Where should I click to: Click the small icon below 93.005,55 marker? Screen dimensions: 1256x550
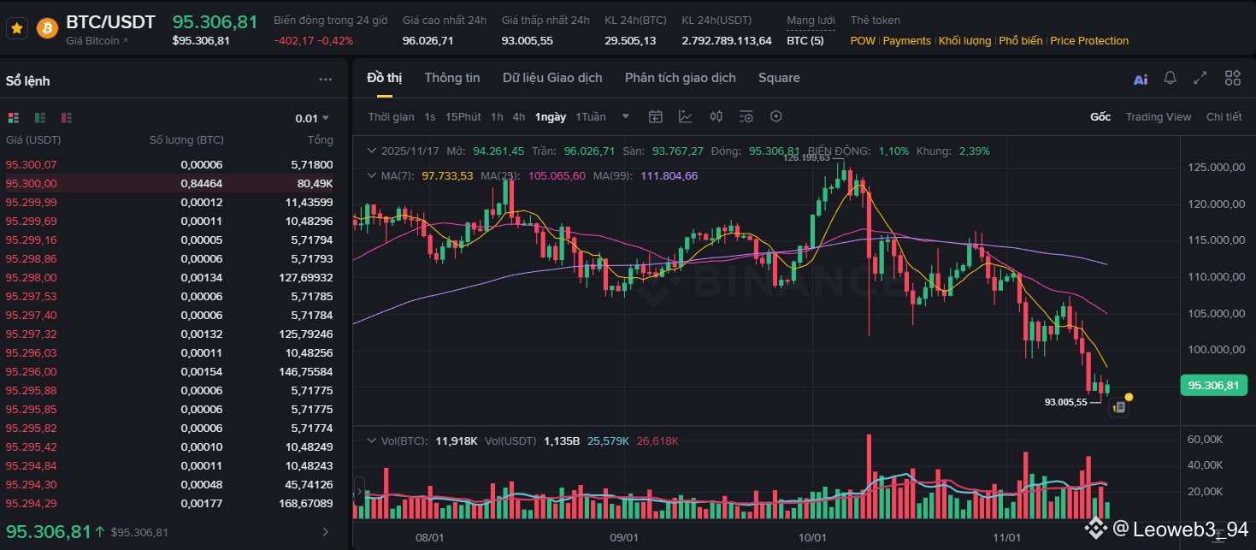point(1118,408)
